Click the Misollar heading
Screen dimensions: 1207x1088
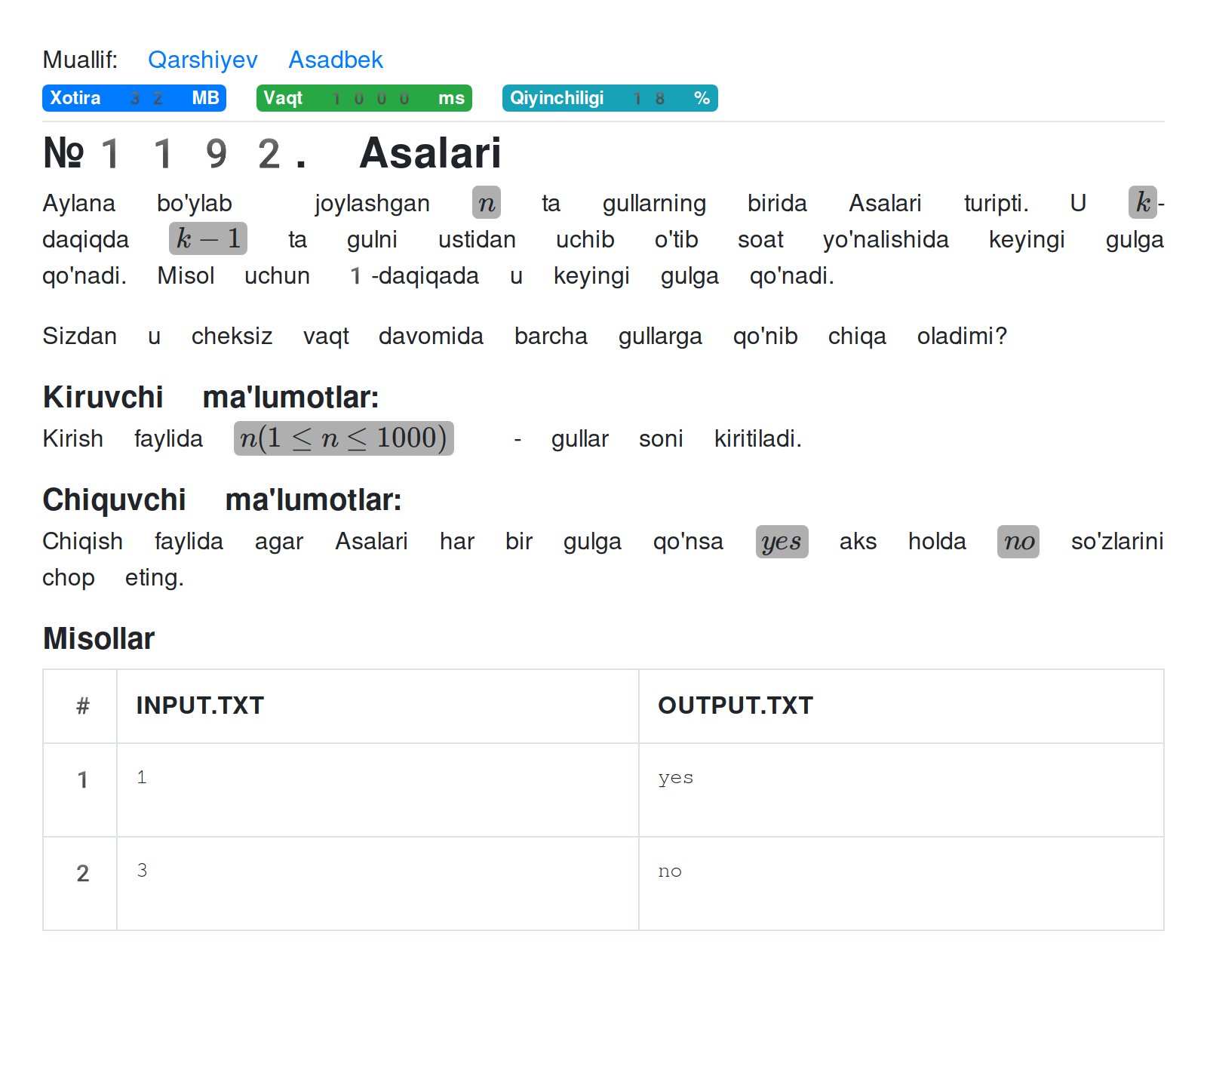[99, 639]
